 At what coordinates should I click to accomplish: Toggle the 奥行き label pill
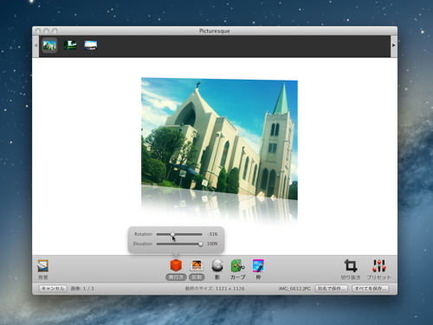point(176,277)
